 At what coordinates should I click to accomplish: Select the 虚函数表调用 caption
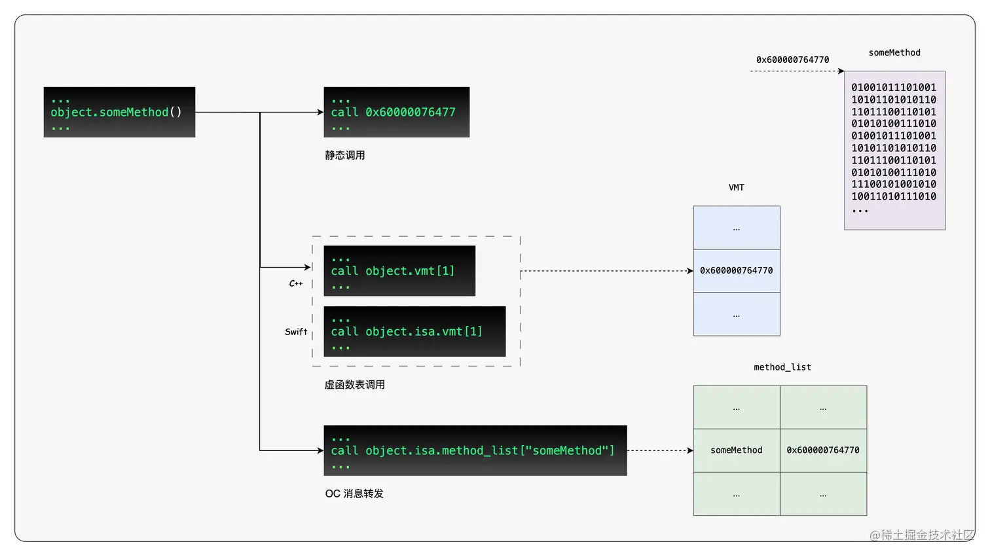[354, 385]
